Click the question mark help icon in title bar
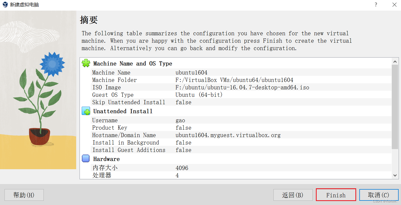Screen dimensions: 401x205 click(376, 5)
